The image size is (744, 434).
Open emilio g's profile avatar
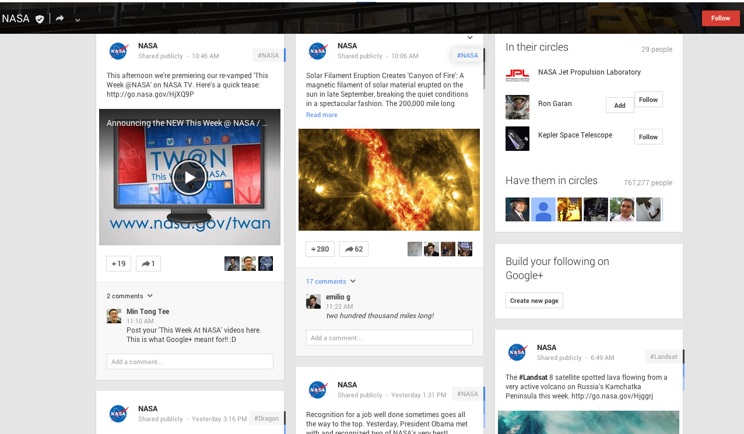click(313, 302)
